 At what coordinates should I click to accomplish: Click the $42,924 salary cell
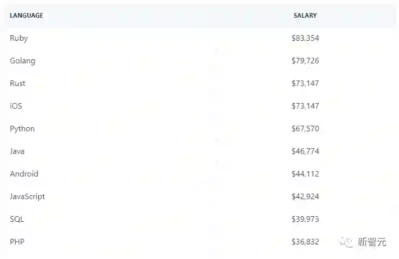click(305, 197)
